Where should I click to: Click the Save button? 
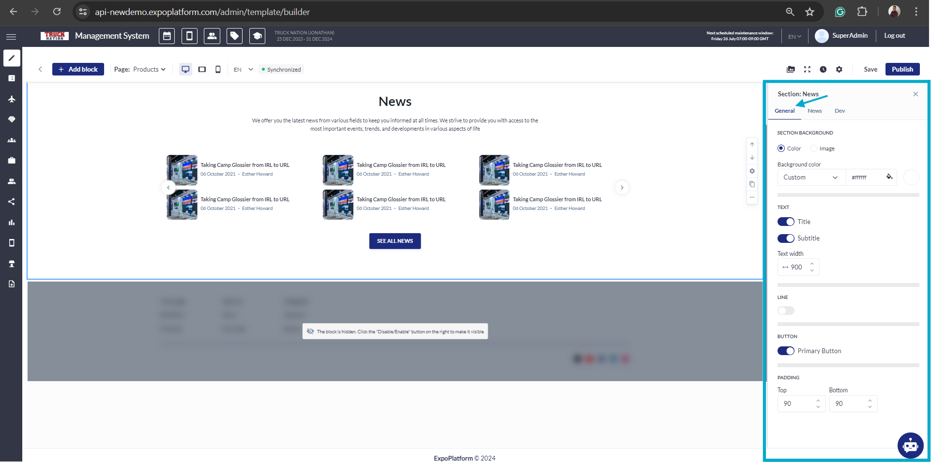coord(870,70)
